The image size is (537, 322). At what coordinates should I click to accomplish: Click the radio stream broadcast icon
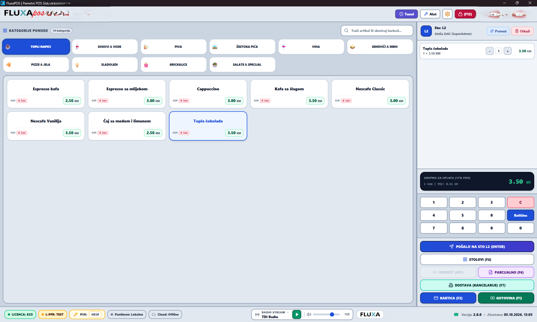click(x=257, y=314)
